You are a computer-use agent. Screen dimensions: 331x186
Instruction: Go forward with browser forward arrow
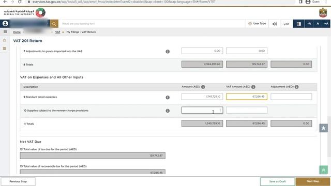click(12, 2)
